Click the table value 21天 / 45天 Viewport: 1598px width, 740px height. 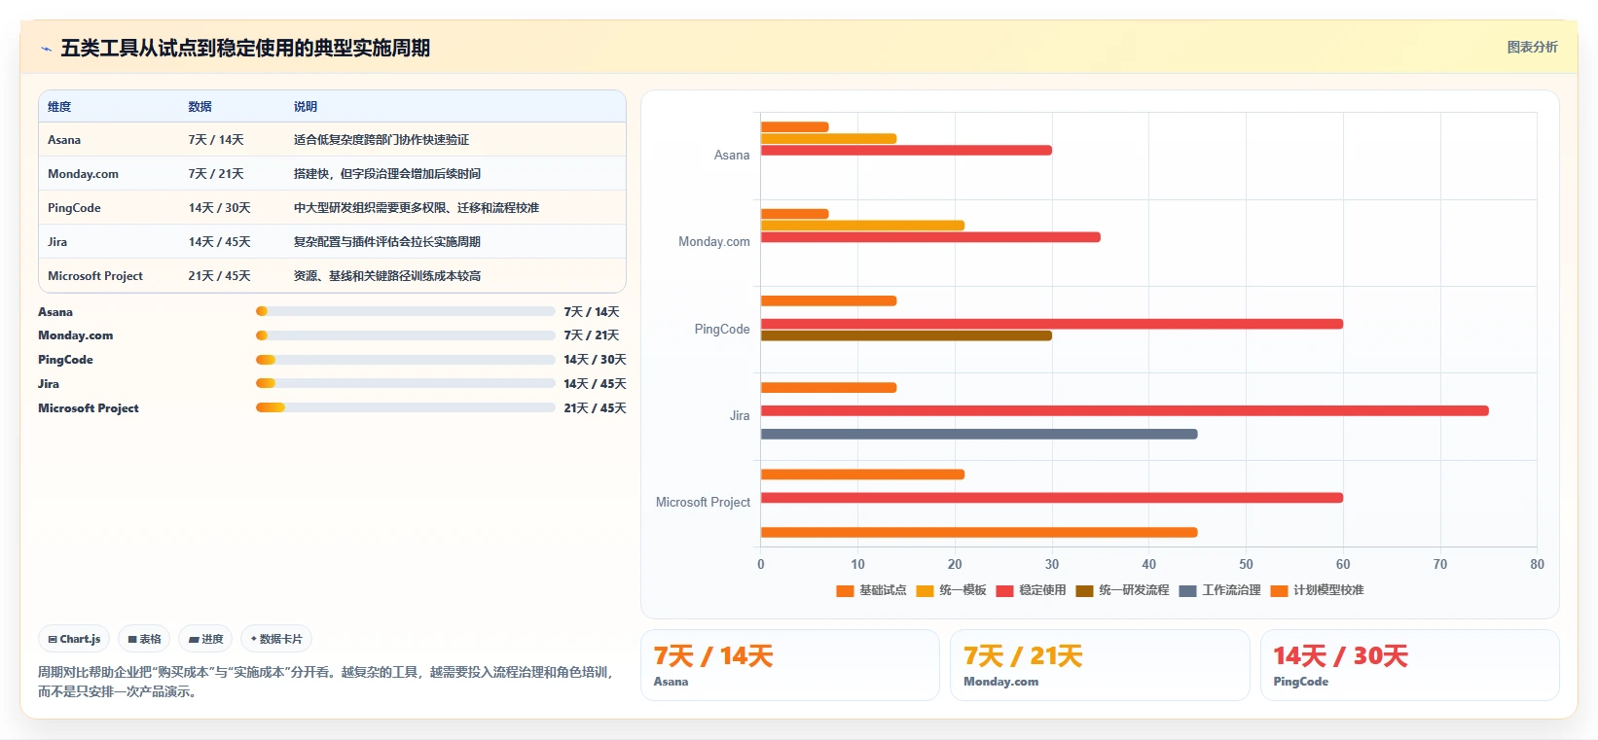(x=219, y=276)
